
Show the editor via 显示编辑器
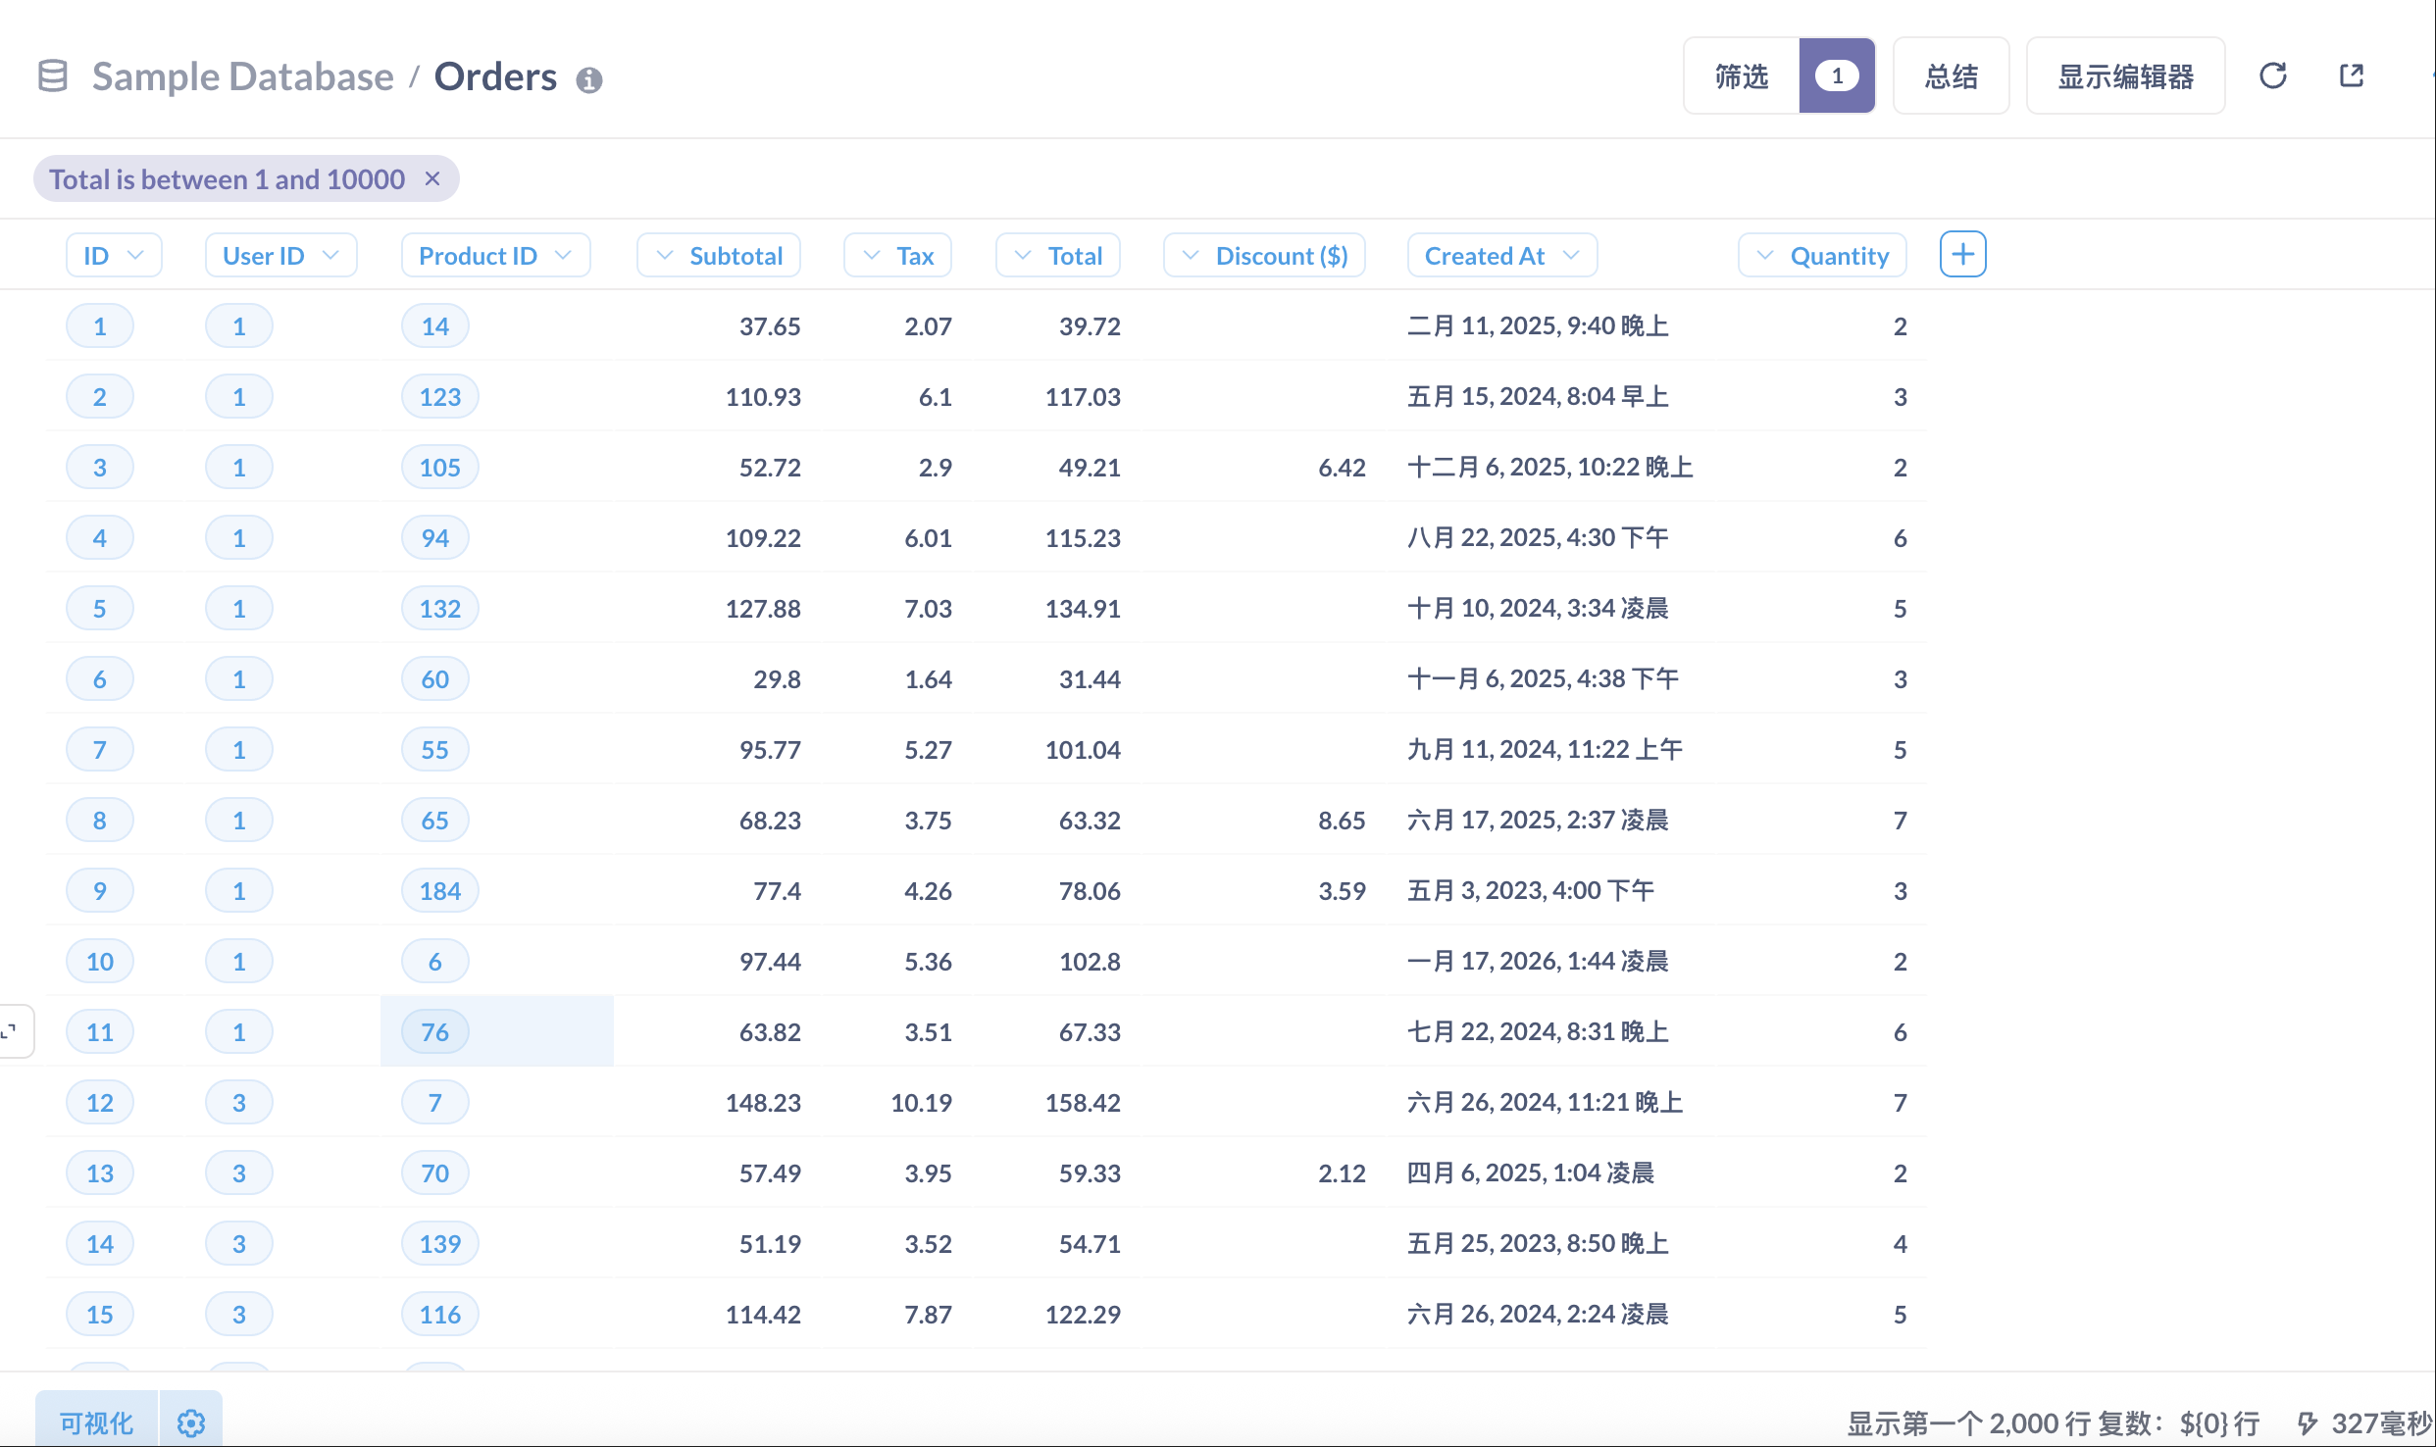coord(2124,75)
